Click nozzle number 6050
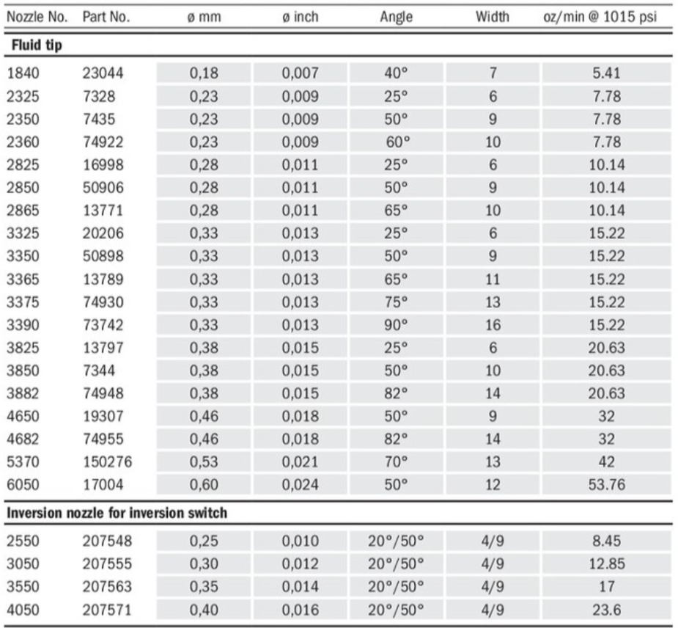Image resolution: width=678 pixels, height=628 pixels. tap(21, 484)
